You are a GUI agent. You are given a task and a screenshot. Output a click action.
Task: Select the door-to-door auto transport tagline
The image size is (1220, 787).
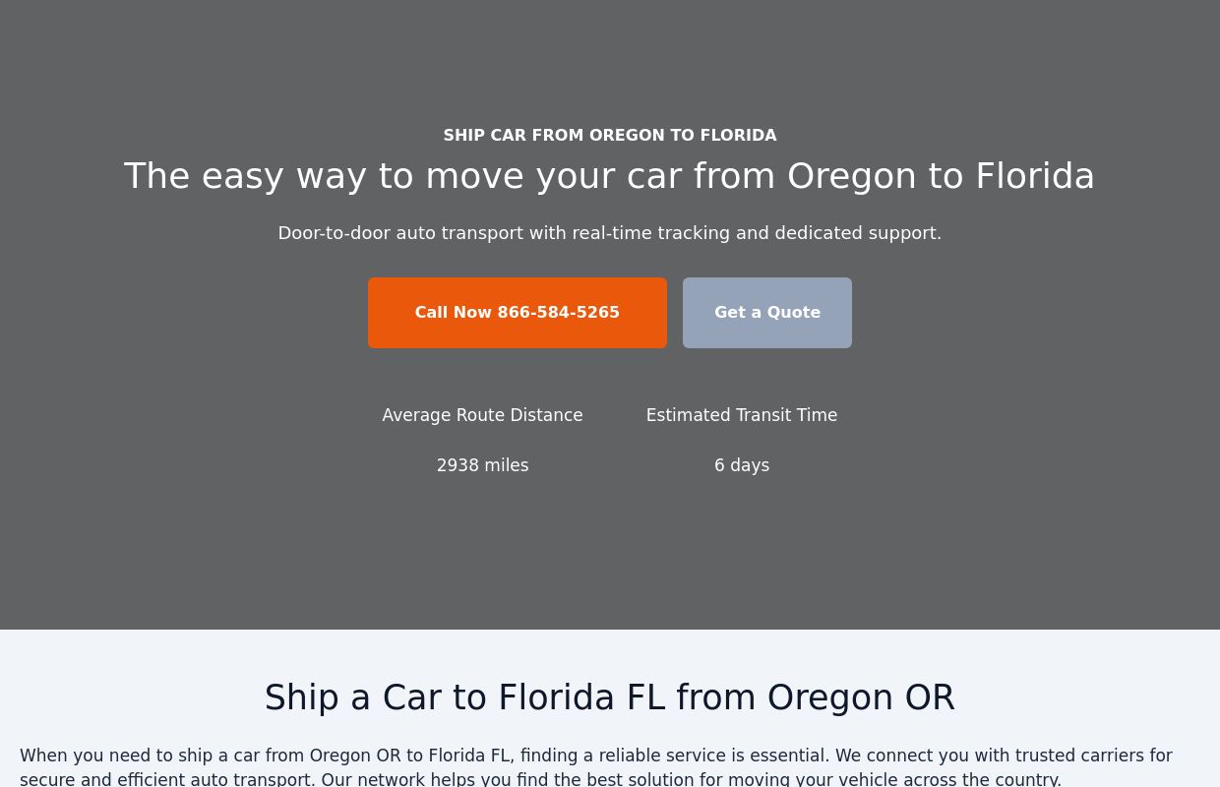[x=609, y=232]
